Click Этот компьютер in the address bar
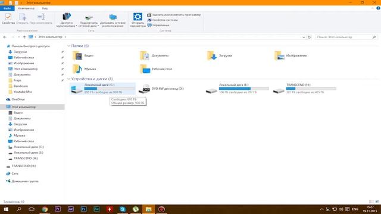 pos(50,37)
